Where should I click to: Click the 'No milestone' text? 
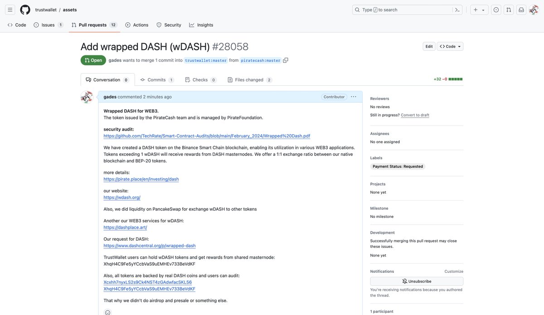tap(382, 217)
